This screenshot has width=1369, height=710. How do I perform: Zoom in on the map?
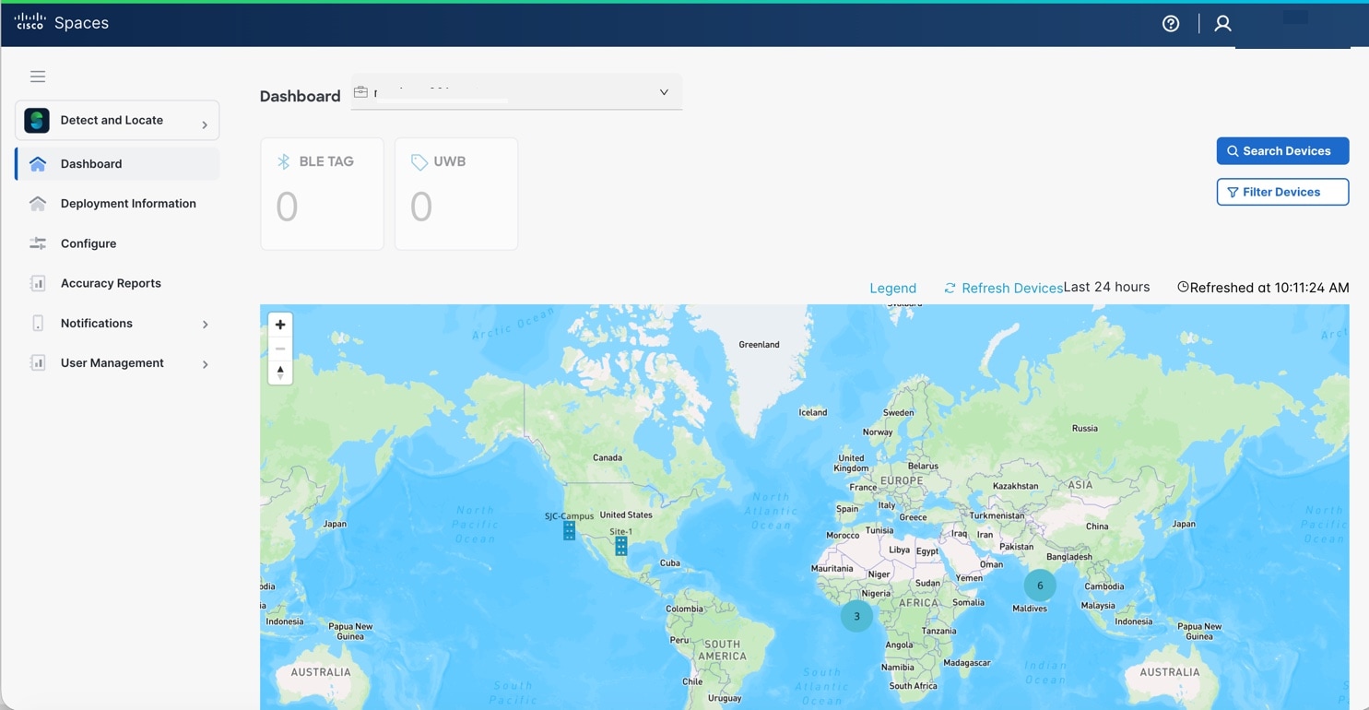coord(280,325)
